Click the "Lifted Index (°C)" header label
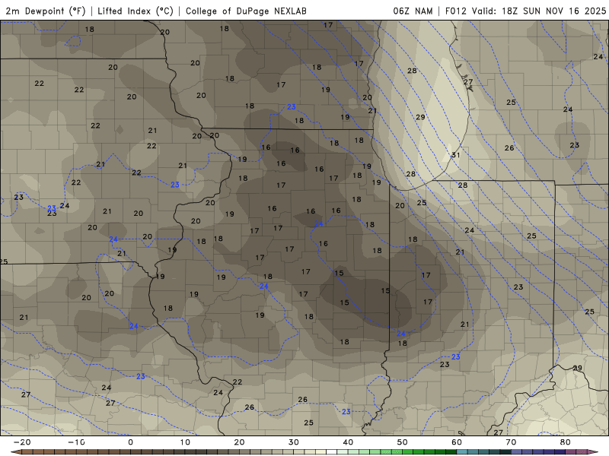The image size is (609, 456). (x=136, y=11)
